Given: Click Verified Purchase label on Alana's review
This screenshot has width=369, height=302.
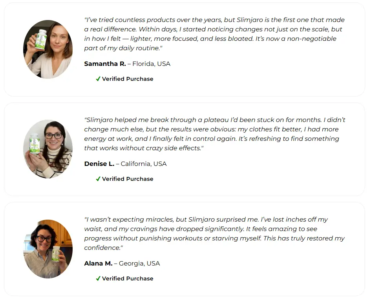Looking at the screenshot, I should pyautogui.click(x=128, y=278).
